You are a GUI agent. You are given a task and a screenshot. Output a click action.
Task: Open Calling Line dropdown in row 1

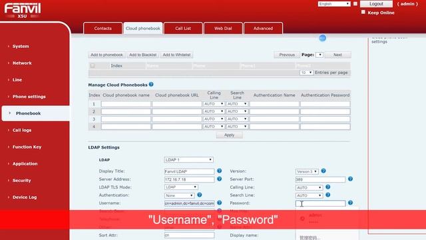pos(214,104)
